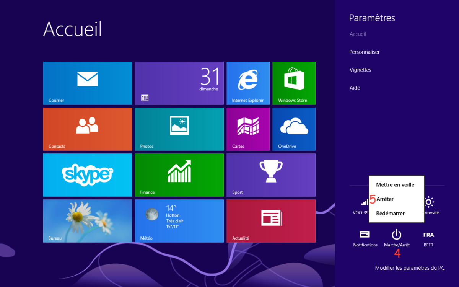Viewport: 459px width, 287px height.
Task: Open the Courrier mail tile
Action: point(87,83)
